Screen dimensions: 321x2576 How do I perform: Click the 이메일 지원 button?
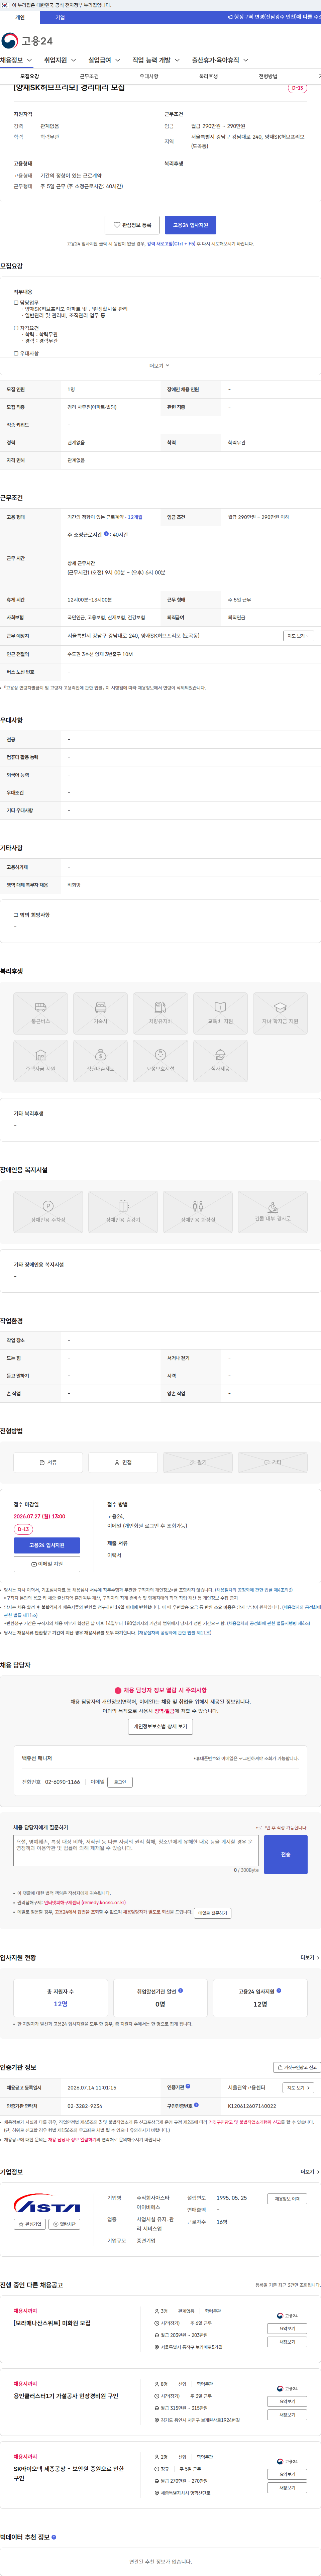[47, 1564]
